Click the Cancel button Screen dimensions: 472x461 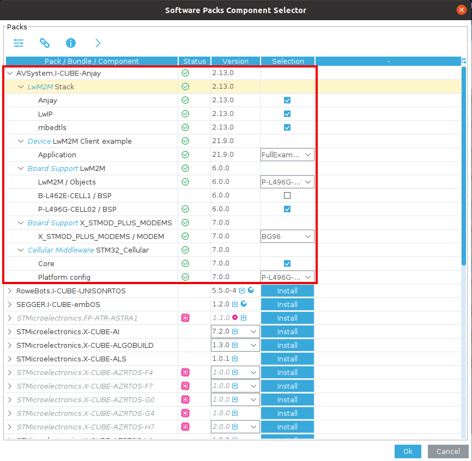448,451
